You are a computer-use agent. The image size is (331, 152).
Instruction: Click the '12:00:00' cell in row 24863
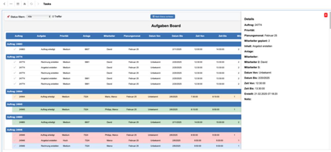tap(198, 49)
